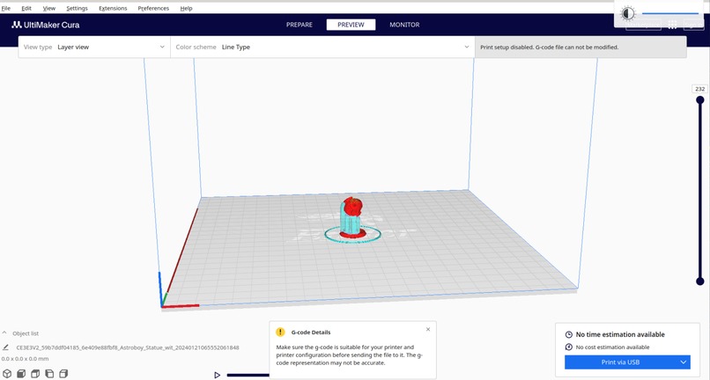Switch to the PREPARE stage

300,25
